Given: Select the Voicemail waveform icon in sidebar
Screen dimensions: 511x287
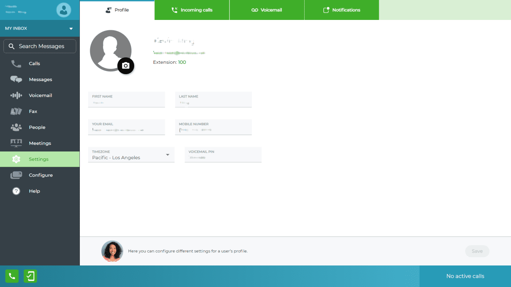Looking at the screenshot, I should tap(16, 96).
